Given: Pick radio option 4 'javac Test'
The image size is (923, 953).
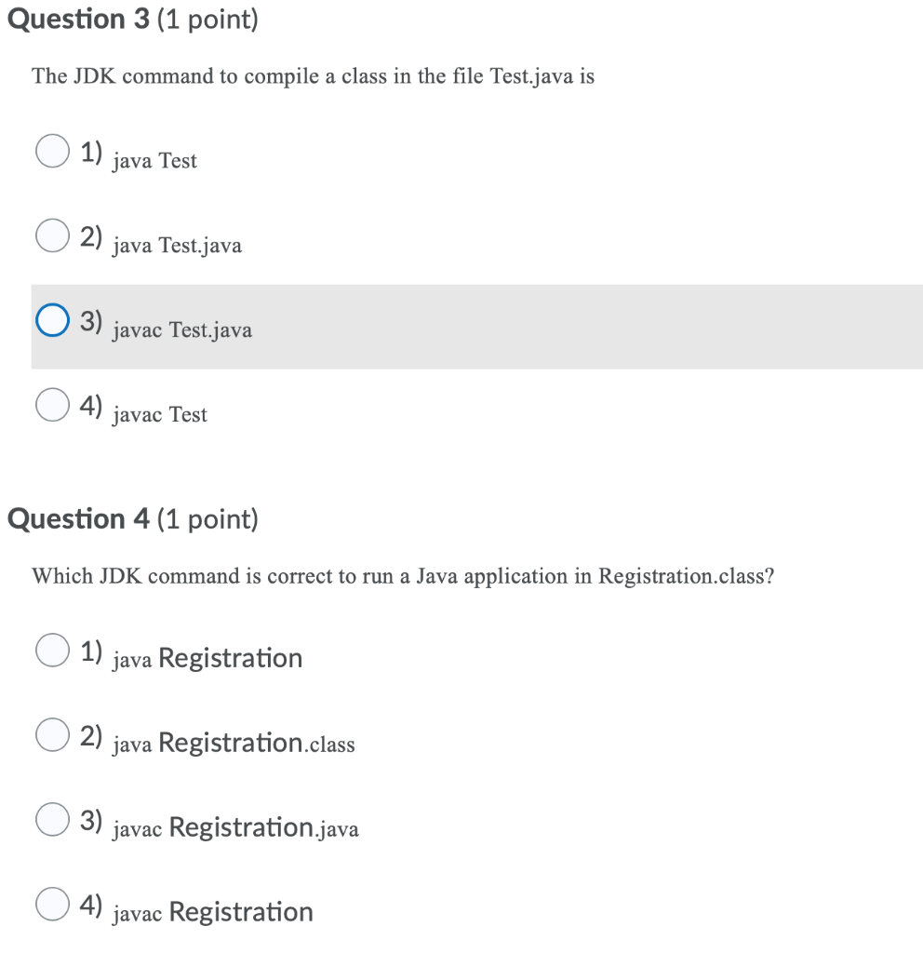Looking at the screenshot, I should point(52,404).
